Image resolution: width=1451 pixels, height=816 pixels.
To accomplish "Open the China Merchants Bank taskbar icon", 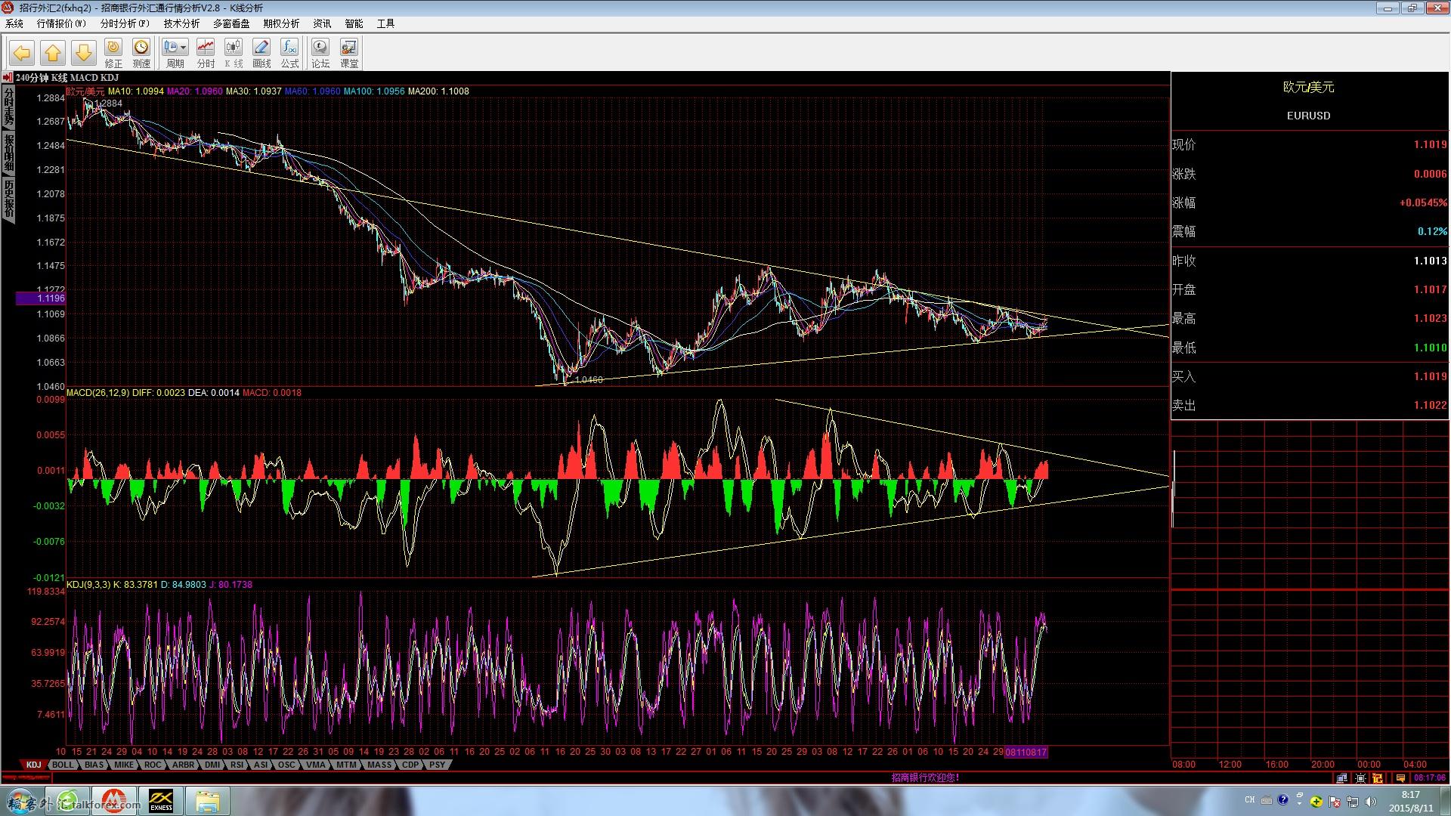I will (x=115, y=801).
